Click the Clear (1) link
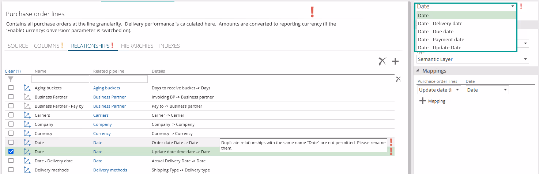 tap(12, 71)
